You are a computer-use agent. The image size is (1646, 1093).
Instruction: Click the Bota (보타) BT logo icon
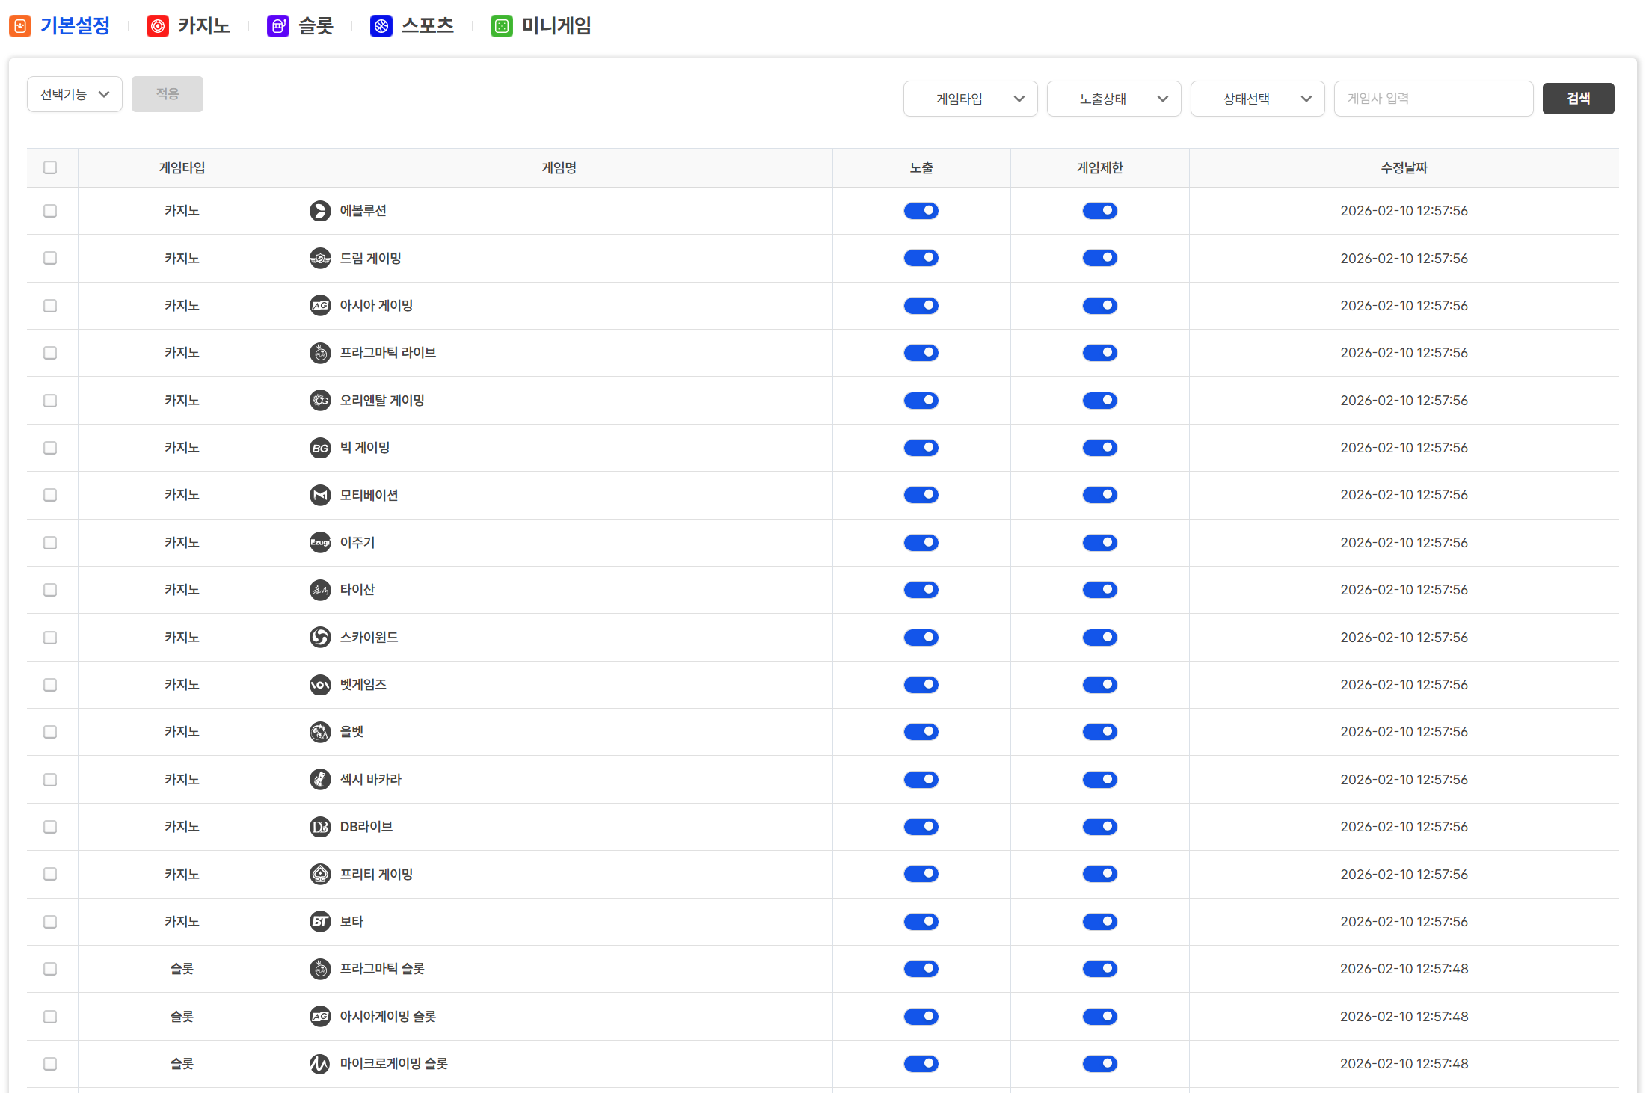point(320,922)
